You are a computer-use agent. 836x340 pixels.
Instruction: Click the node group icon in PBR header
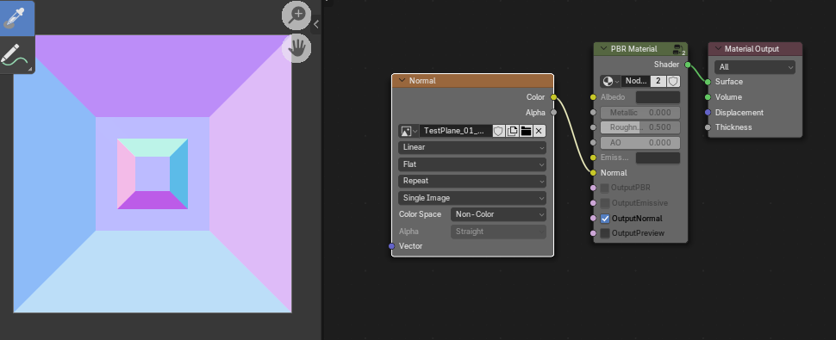pos(679,49)
